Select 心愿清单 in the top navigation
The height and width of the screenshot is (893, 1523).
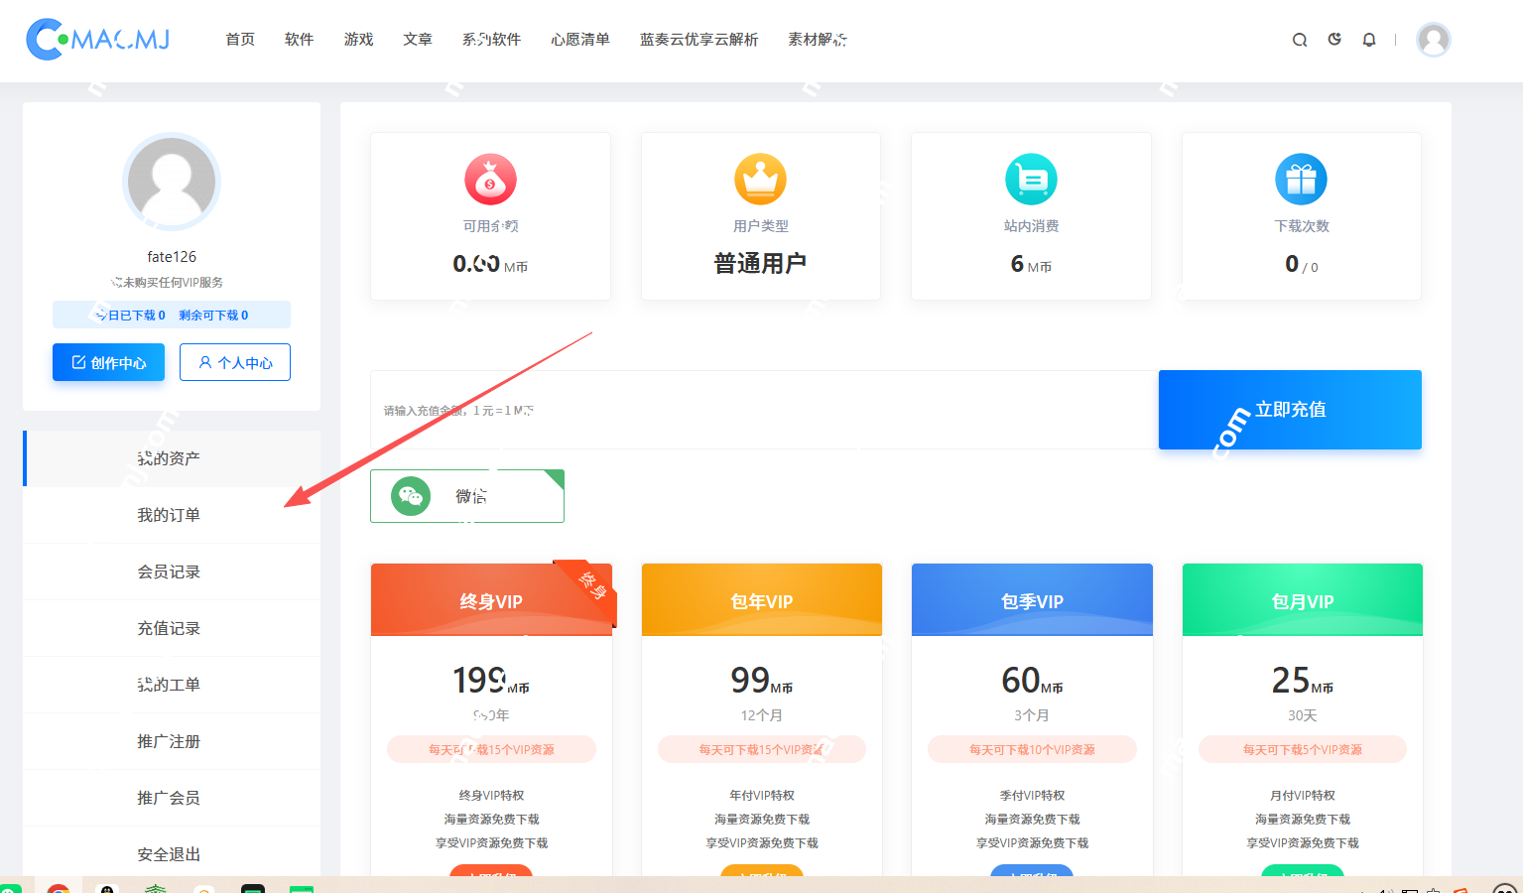tap(579, 39)
